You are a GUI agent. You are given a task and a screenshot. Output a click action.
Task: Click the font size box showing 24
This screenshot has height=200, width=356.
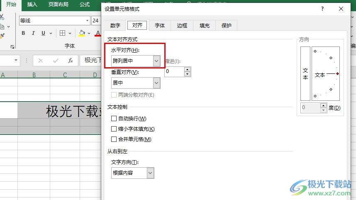tap(96, 21)
